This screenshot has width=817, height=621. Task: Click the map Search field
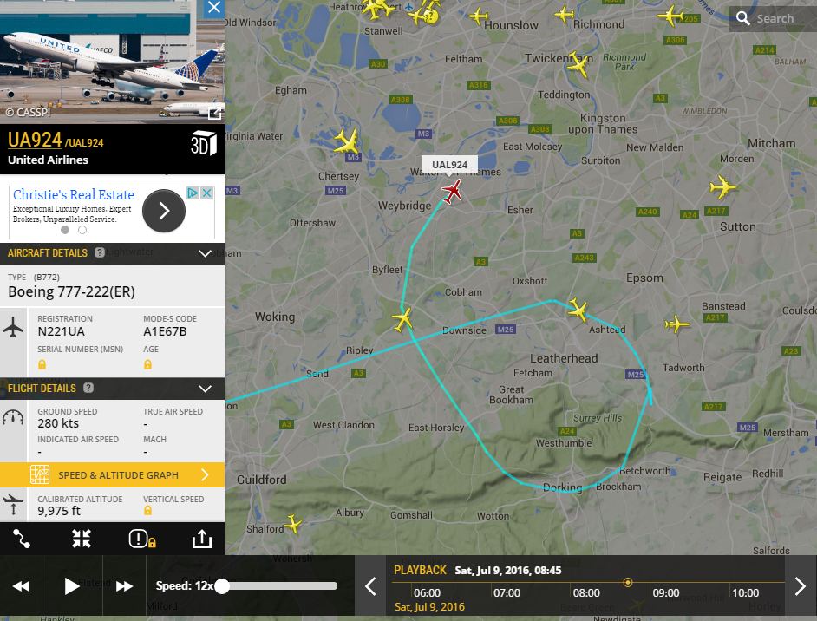click(773, 19)
